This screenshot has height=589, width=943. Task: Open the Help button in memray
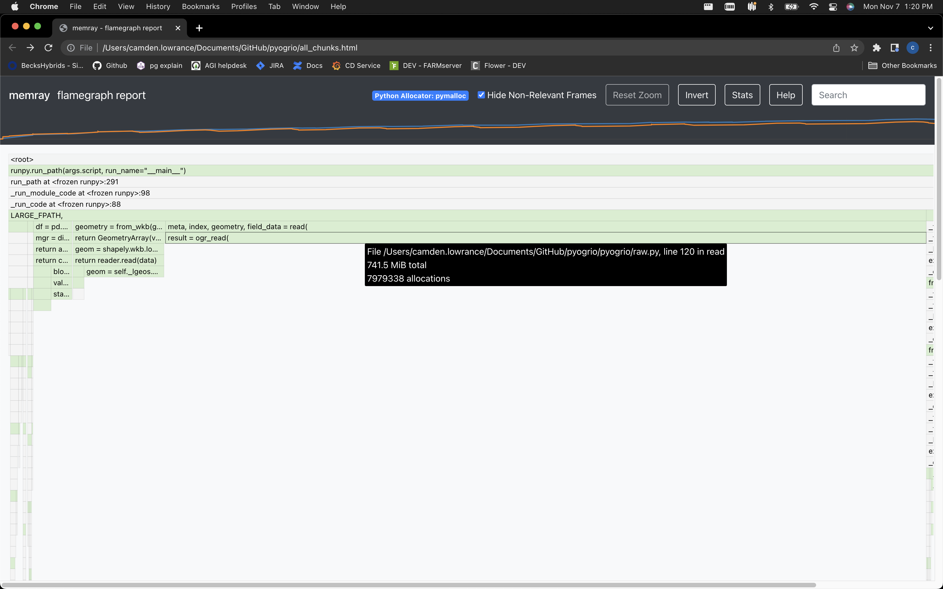(x=786, y=95)
